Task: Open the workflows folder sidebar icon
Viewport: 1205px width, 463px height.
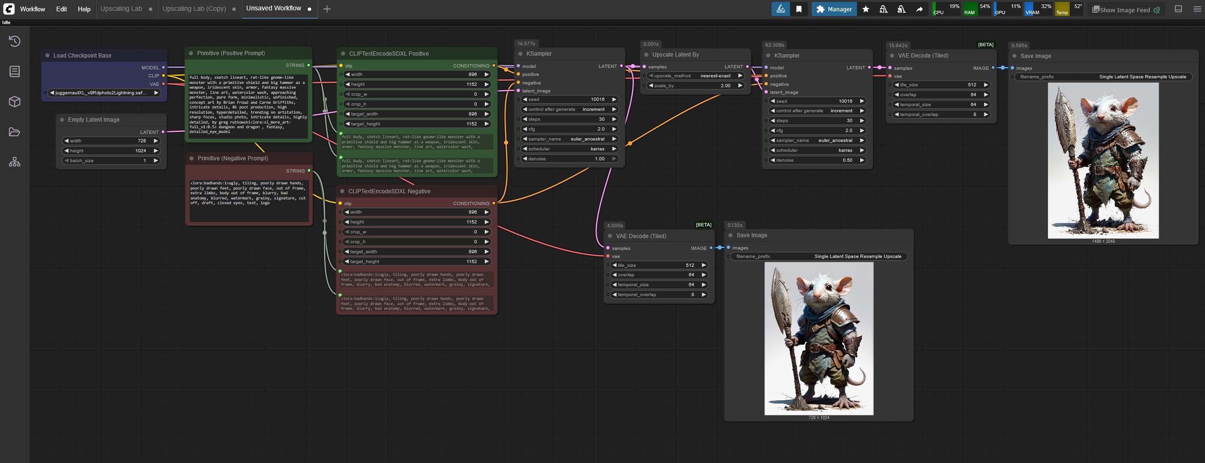Action: (15, 132)
